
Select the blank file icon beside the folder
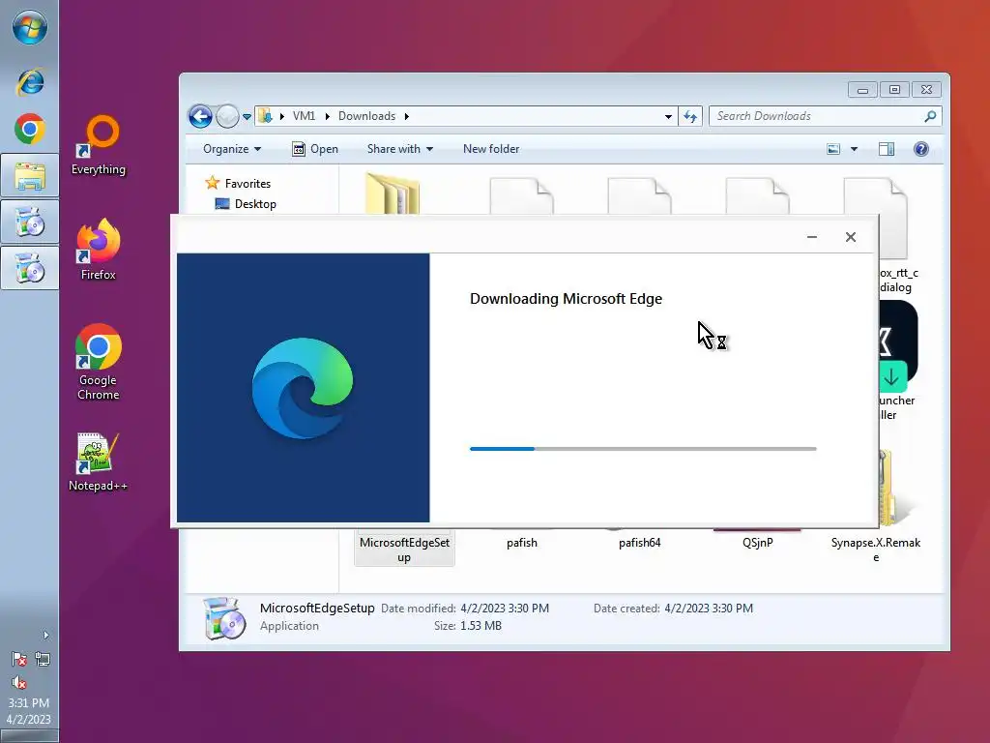[521, 195]
